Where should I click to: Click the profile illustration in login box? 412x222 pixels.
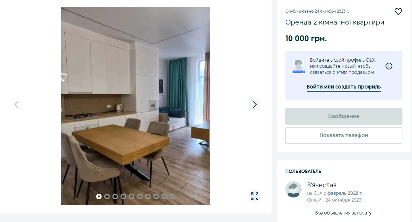pos(299,66)
